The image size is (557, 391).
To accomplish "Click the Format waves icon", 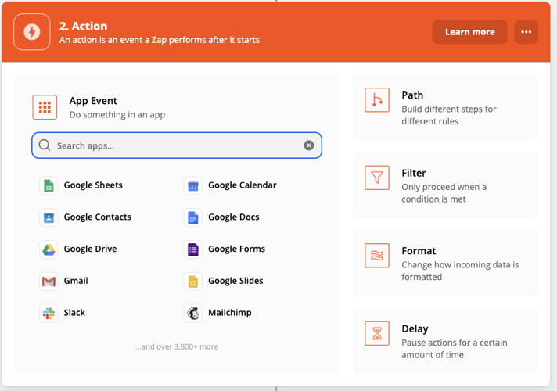I will pyautogui.click(x=377, y=256).
